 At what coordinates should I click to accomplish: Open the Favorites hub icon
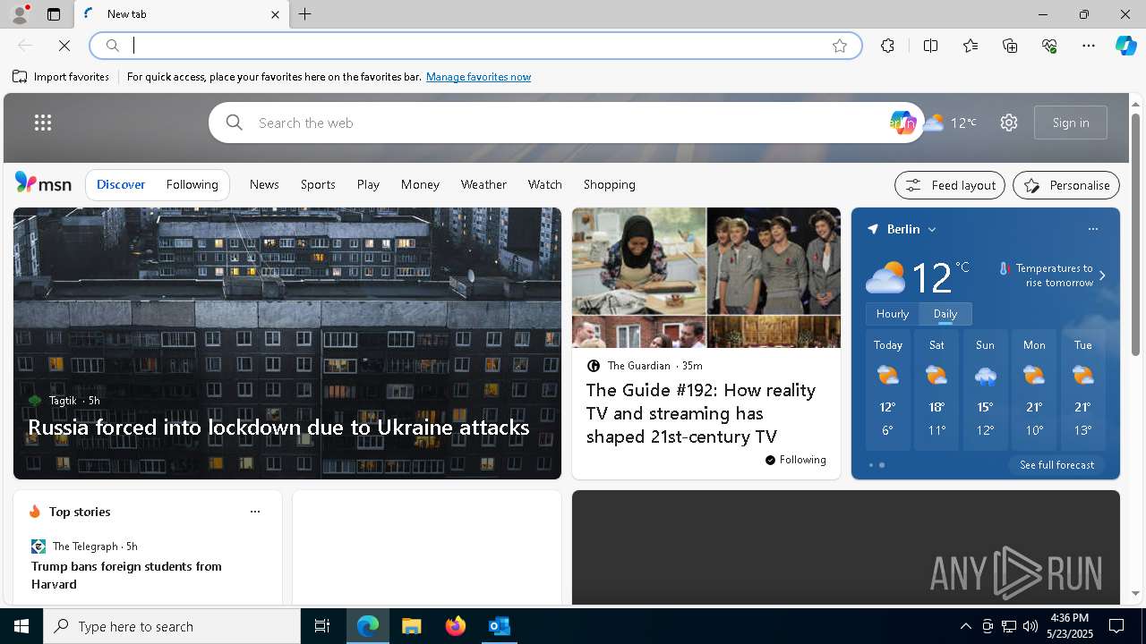(971, 46)
